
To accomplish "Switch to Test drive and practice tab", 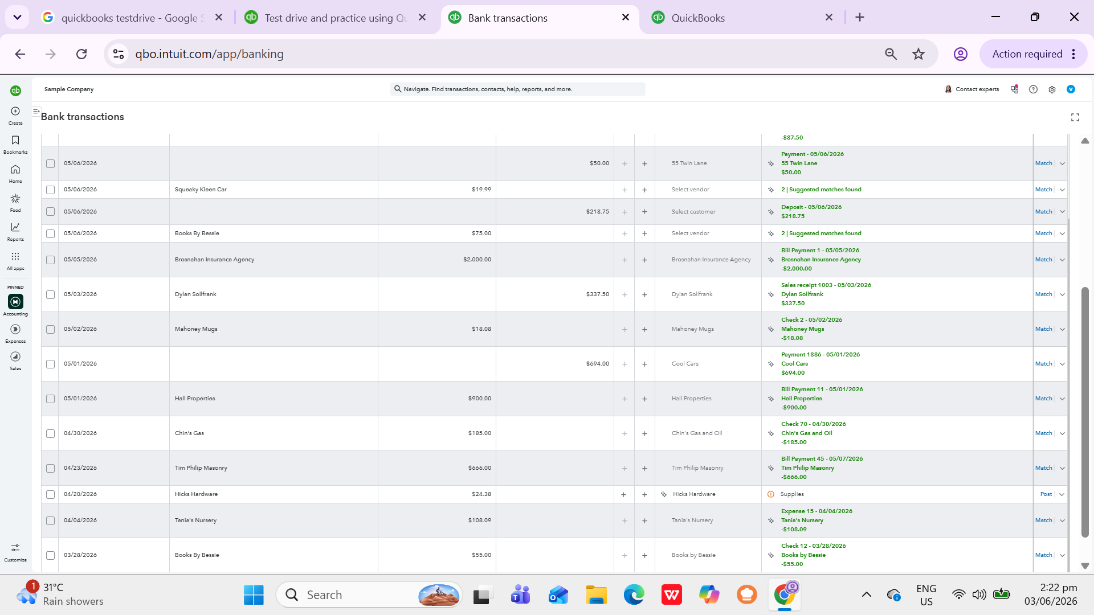I will [x=336, y=18].
